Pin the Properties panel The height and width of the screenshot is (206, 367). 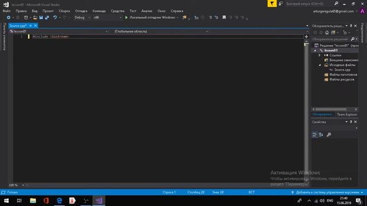pyautogui.click(x=351, y=122)
